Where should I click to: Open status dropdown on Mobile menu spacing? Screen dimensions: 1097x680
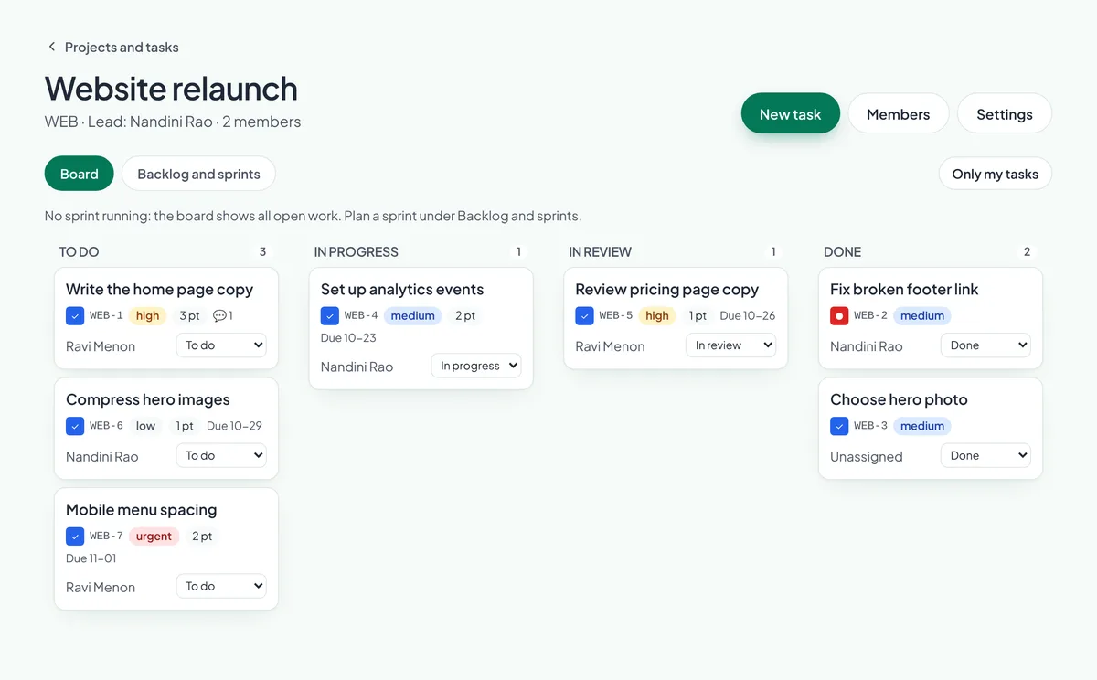pos(221,586)
